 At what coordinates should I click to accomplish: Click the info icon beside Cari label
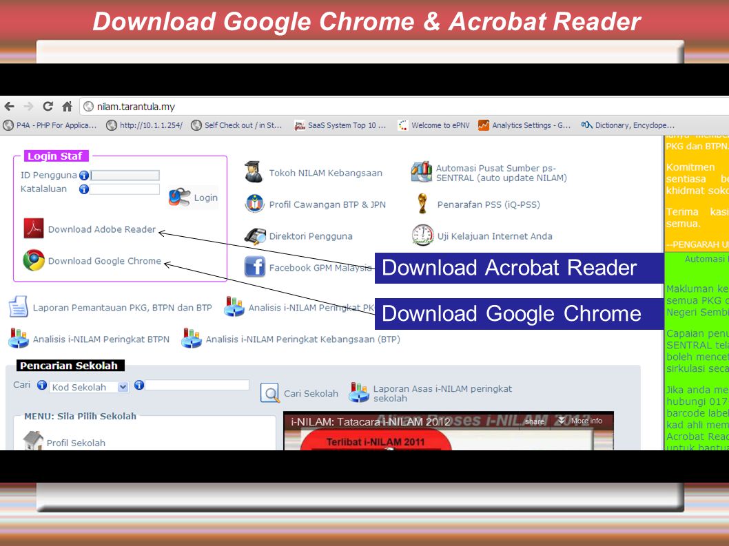click(x=42, y=385)
